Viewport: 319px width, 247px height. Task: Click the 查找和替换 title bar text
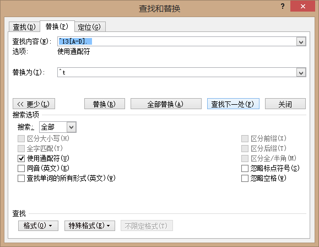point(160,9)
